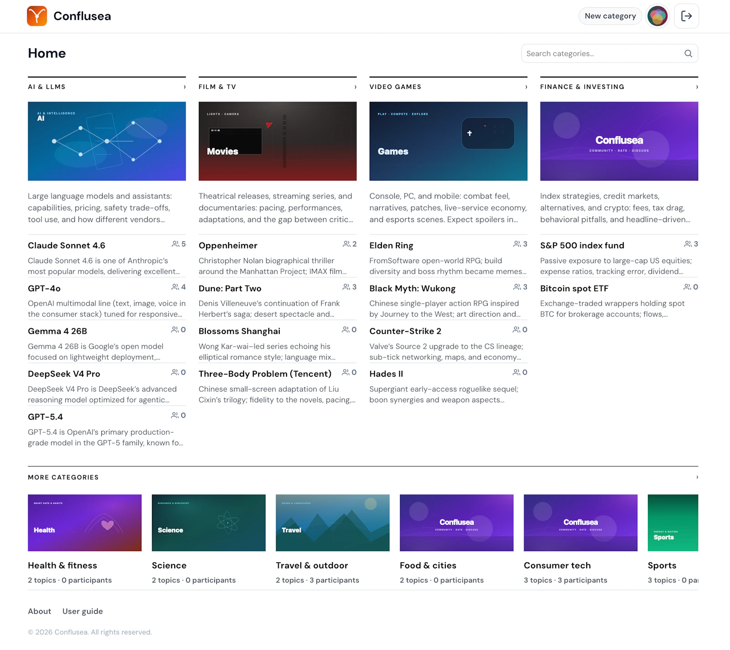Click the New category button
Screen dimensions: 730x650
610,16
